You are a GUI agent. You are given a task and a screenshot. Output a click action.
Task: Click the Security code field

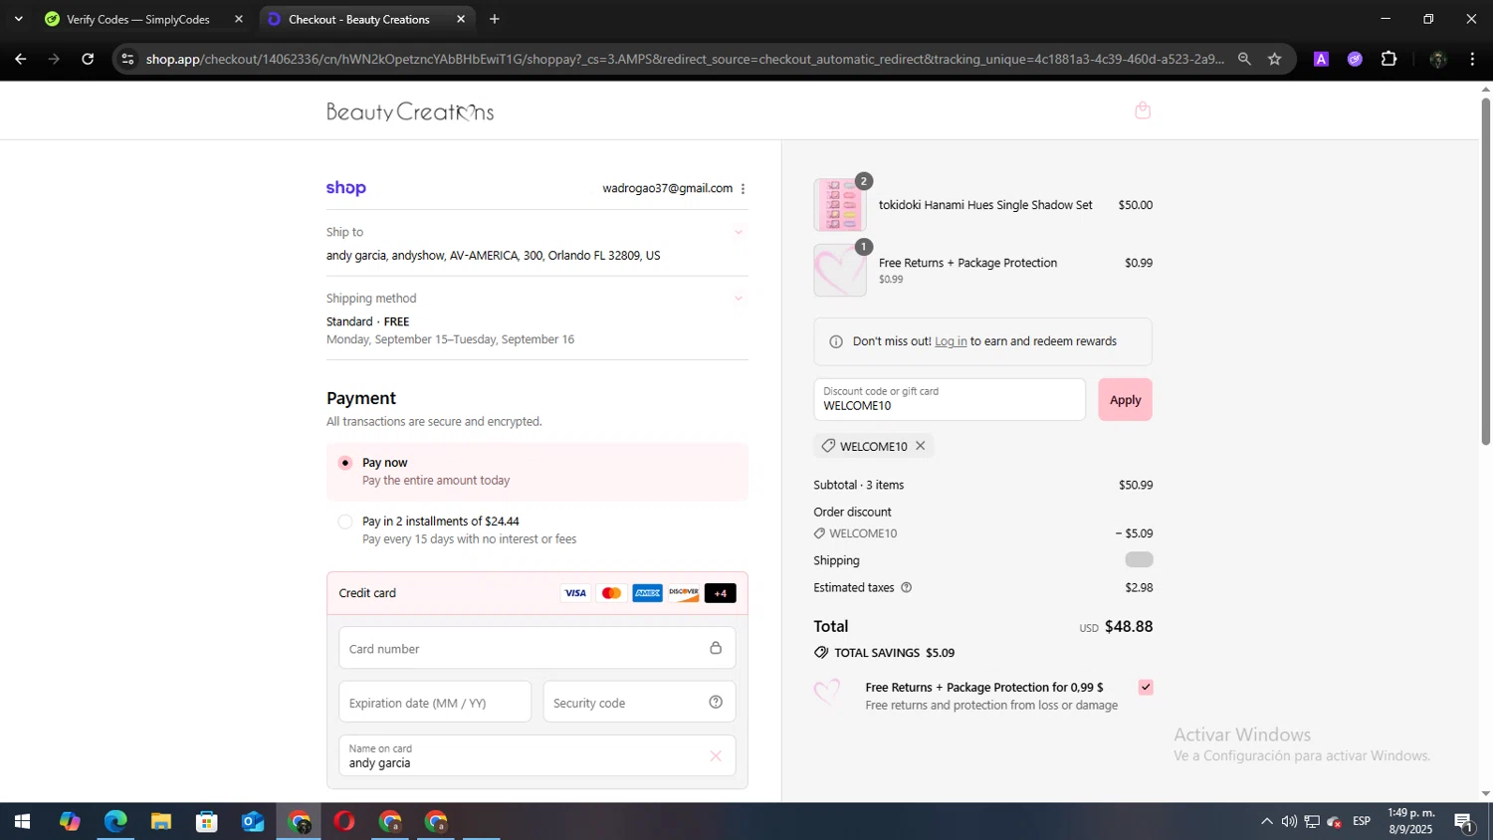tap(639, 702)
